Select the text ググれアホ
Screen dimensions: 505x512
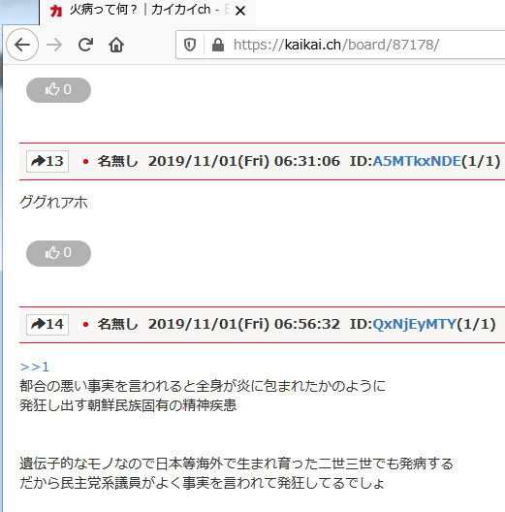pyautogui.click(x=53, y=202)
